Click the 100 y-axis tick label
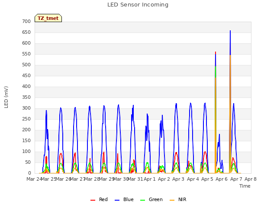The height and width of the screenshot is (208, 277). tap(26, 152)
